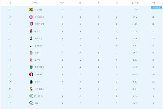This screenshot has width=163, height=109.
Task: Select the Atletico Madrid crest icon
Action: click(x=31, y=24)
